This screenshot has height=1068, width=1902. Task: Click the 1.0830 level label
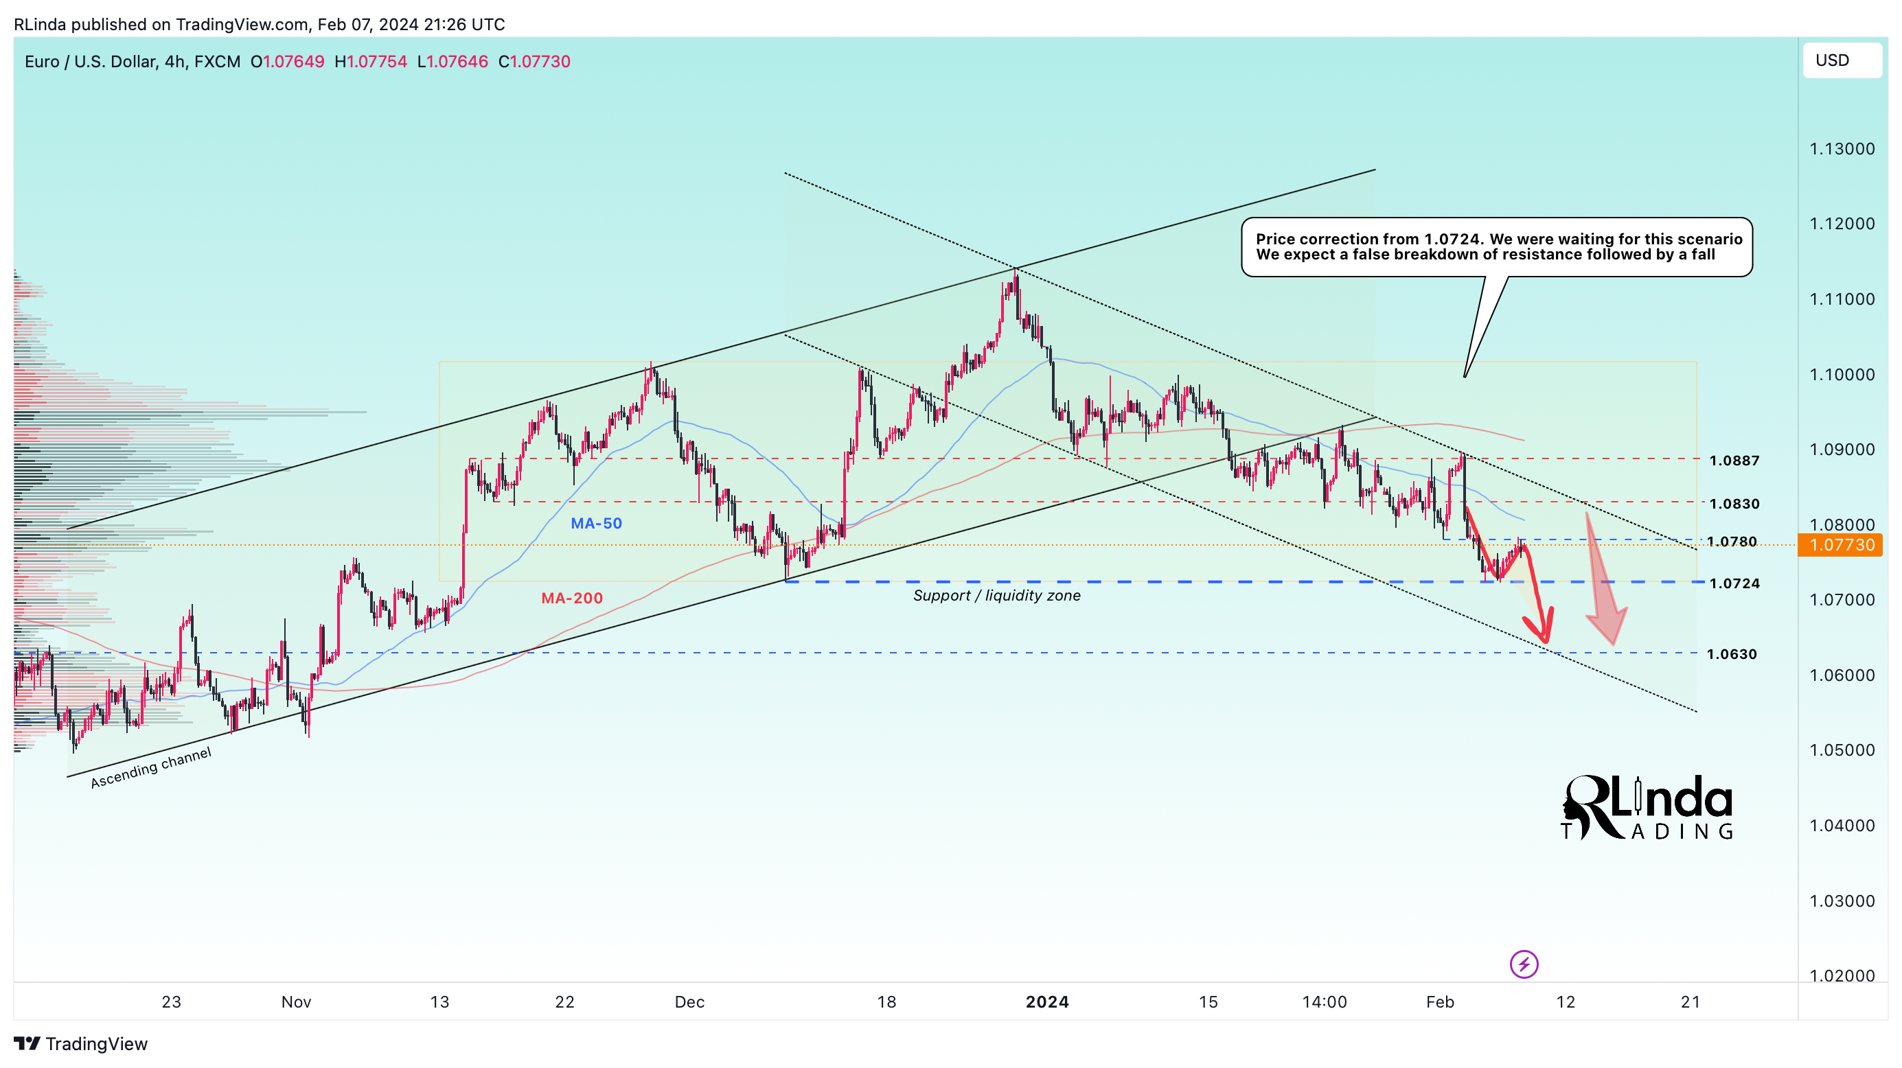[1734, 503]
